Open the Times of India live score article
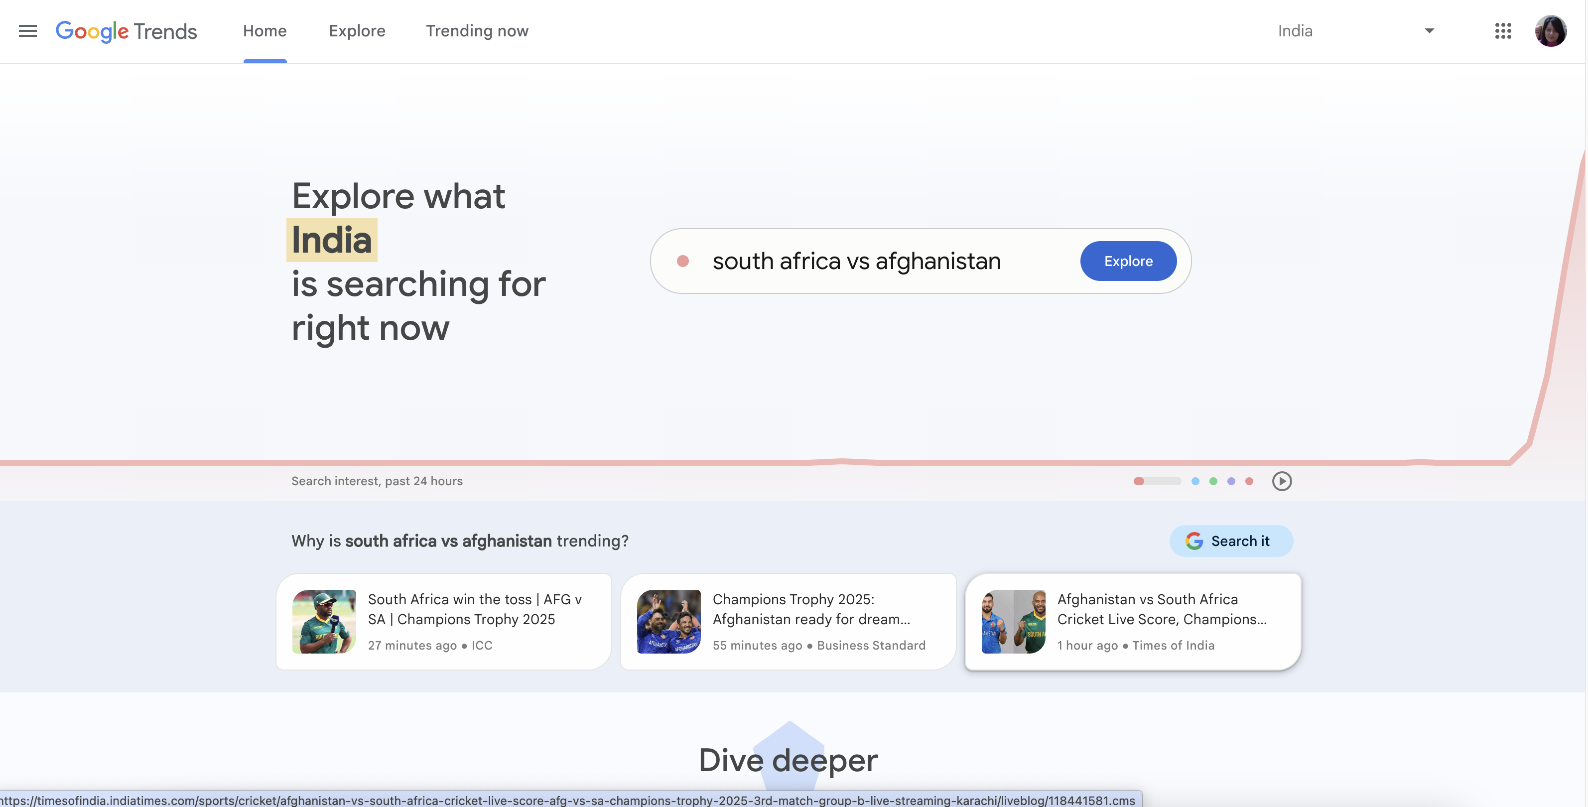 1133,621
